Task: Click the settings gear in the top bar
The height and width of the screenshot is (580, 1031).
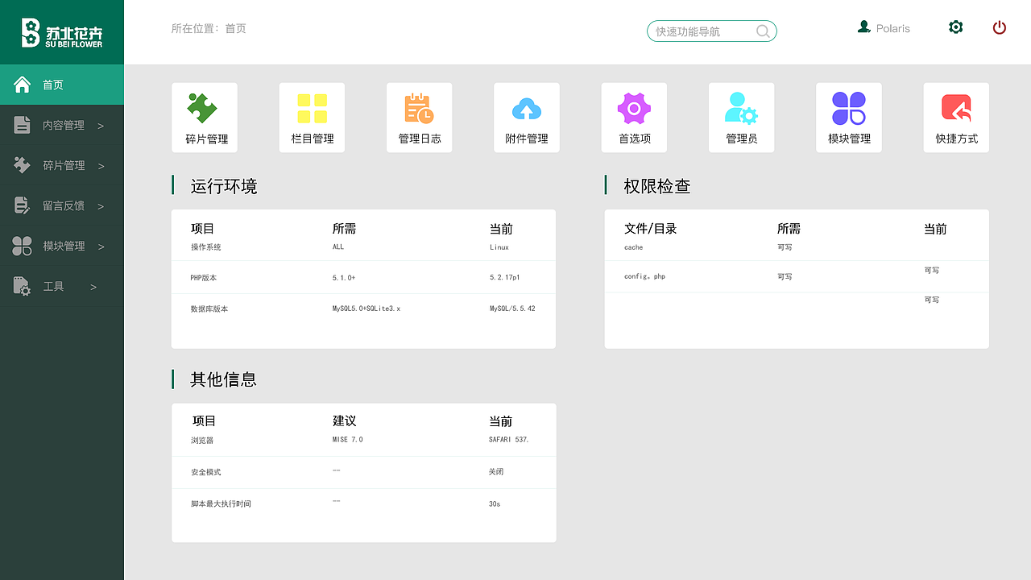Action: click(955, 27)
